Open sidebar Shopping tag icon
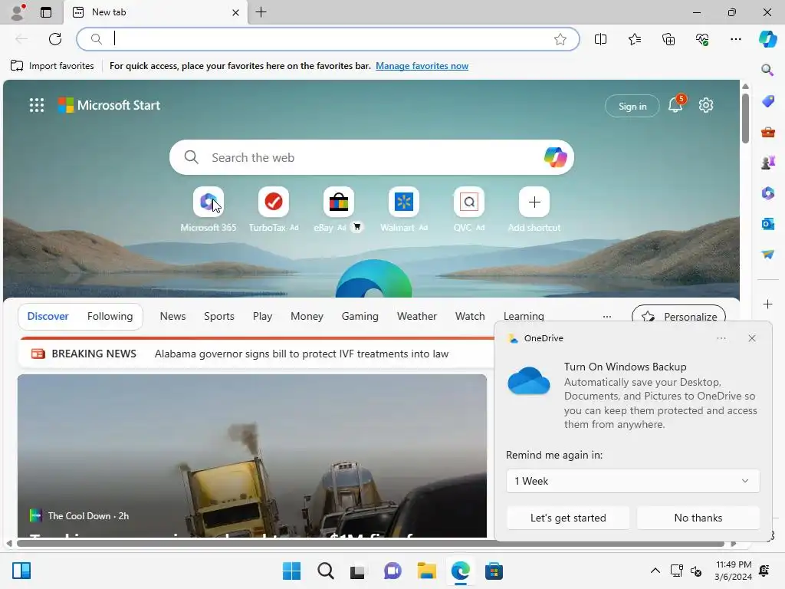Image resolution: width=785 pixels, height=589 pixels. (768, 101)
